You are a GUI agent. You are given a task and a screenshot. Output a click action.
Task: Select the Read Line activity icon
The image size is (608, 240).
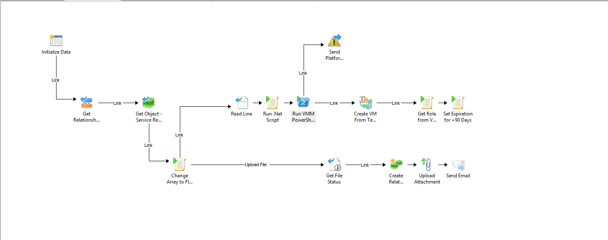coord(241,102)
